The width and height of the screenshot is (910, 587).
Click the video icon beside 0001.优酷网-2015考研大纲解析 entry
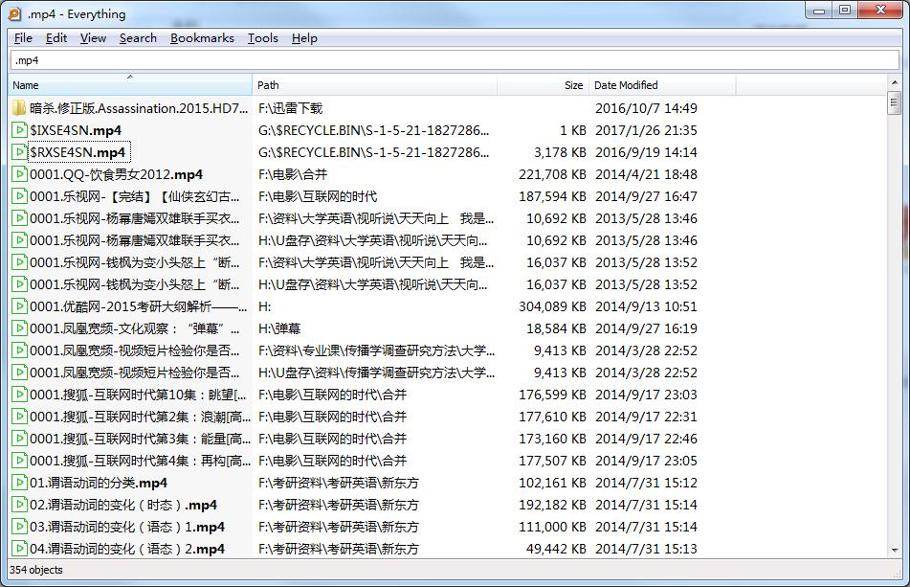pos(21,306)
